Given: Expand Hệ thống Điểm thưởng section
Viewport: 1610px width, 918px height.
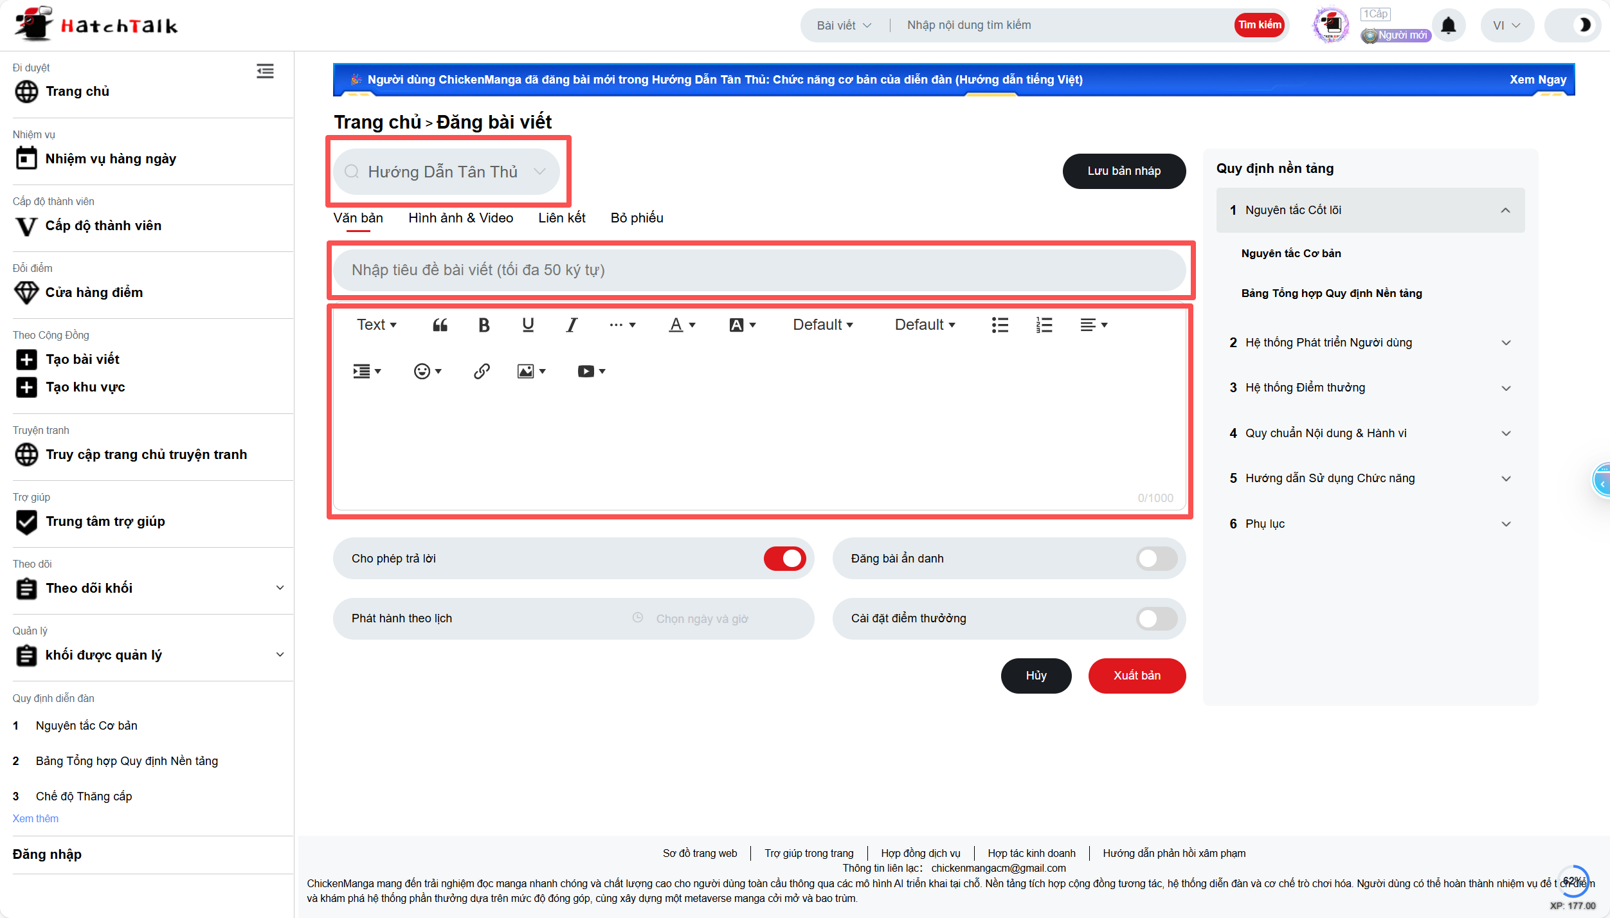Looking at the screenshot, I should (x=1370, y=388).
